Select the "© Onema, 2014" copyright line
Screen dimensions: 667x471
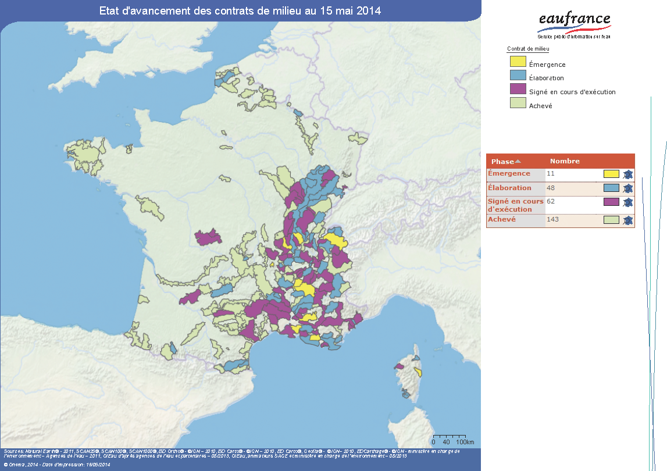point(57,465)
